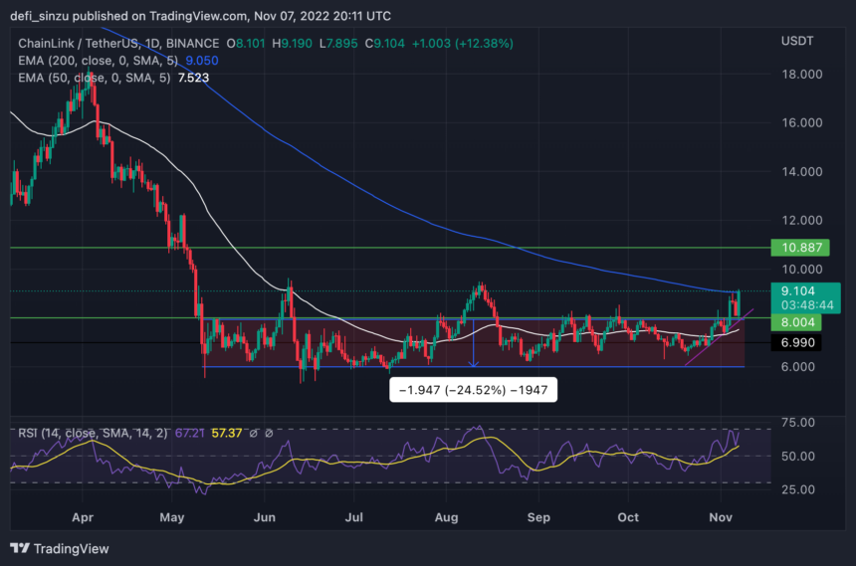Click the TradingView logo icon

click(x=20, y=548)
